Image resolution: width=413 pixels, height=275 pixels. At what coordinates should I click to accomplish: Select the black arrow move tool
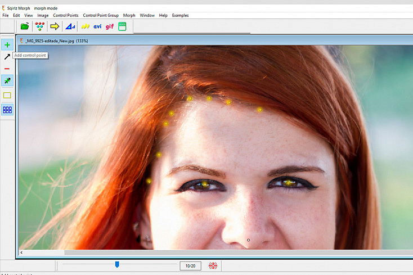(7, 57)
